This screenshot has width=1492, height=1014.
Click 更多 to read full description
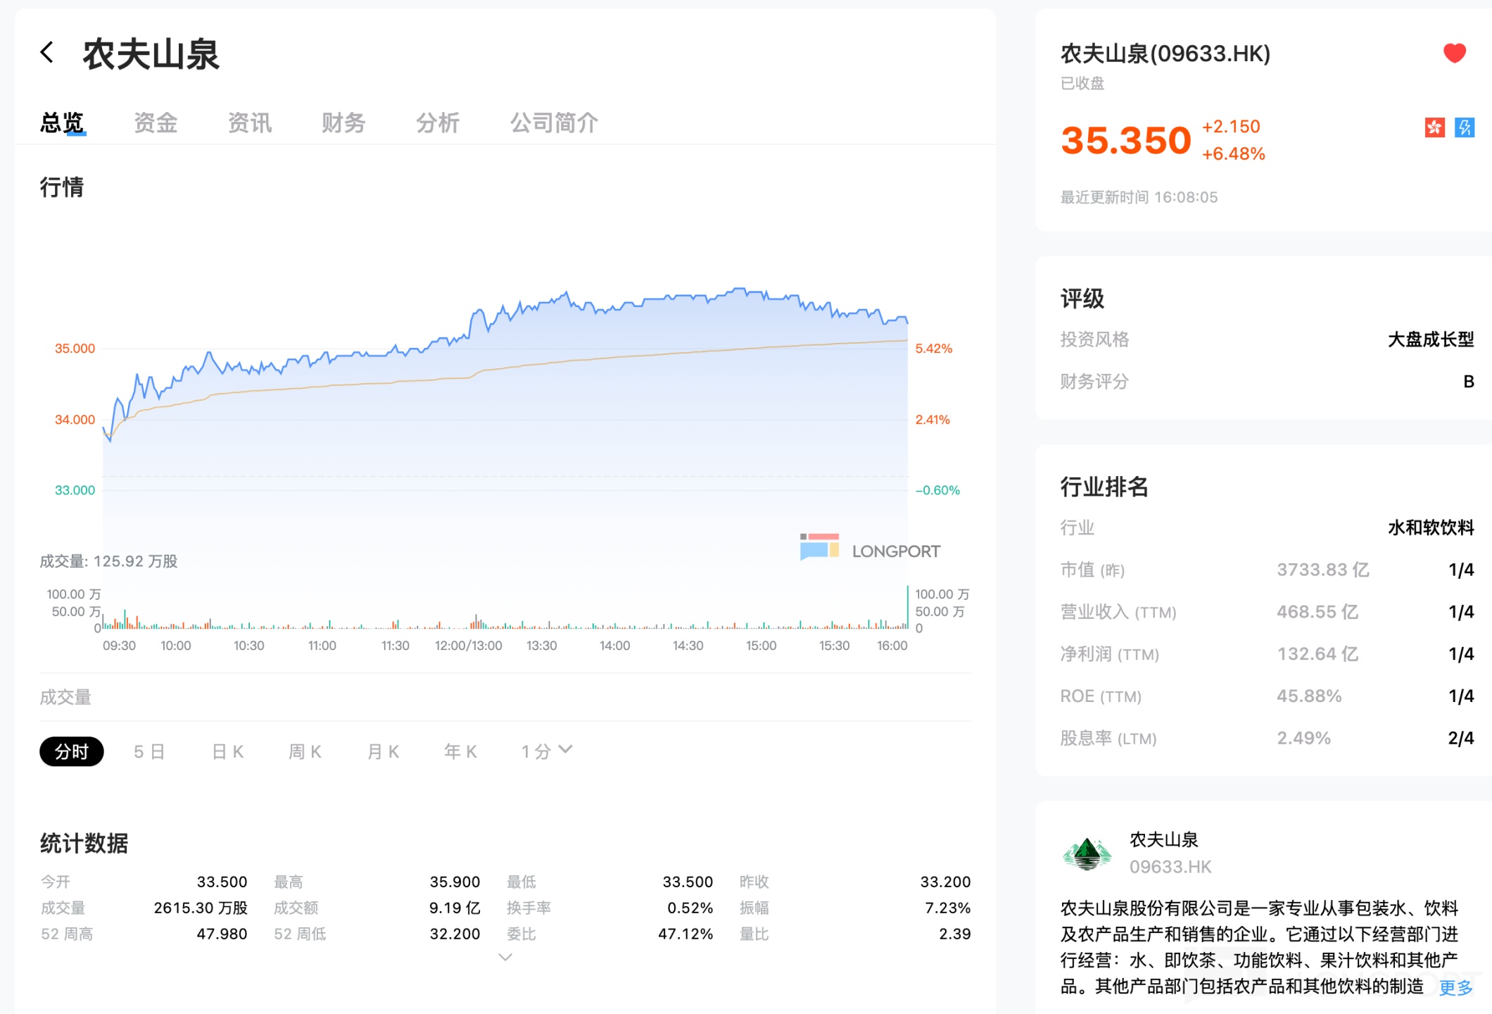(x=1455, y=987)
